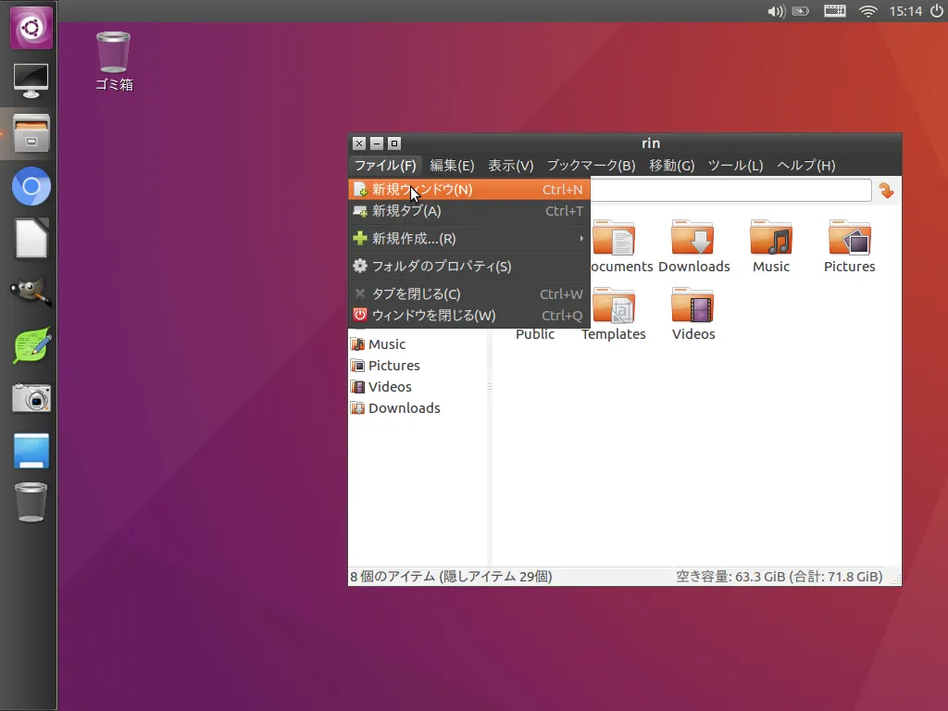Click the go arrow beside address bar
The image size is (948, 711).
pyautogui.click(x=886, y=191)
